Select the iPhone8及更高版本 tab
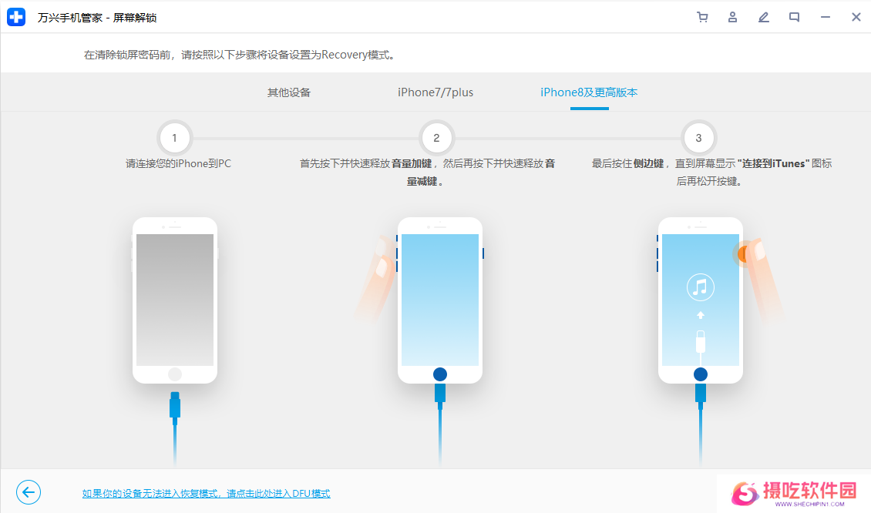 click(x=589, y=92)
